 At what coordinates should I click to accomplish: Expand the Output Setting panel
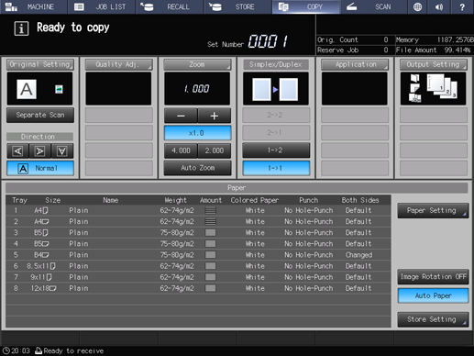[x=433, y=64]
